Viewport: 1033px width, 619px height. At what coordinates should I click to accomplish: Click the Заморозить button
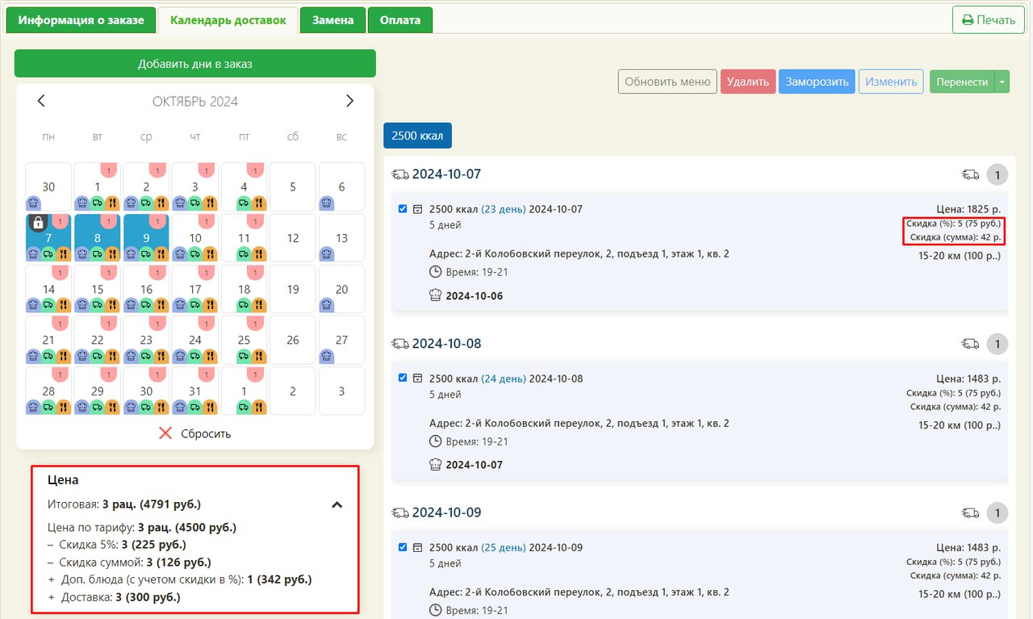[x=817, y=82]
